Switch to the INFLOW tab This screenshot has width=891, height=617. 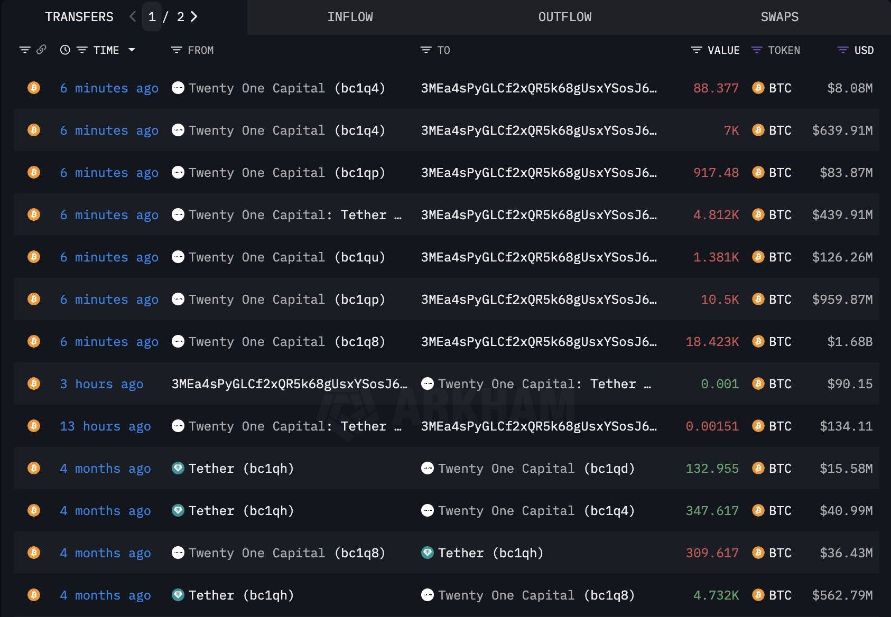[x=350, y=17]
